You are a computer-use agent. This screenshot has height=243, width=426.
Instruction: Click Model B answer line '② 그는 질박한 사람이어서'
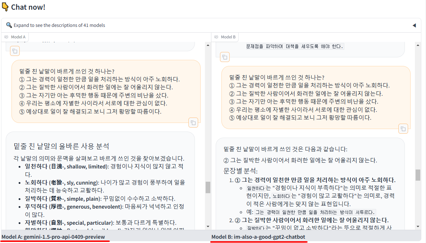pos(300,160)
